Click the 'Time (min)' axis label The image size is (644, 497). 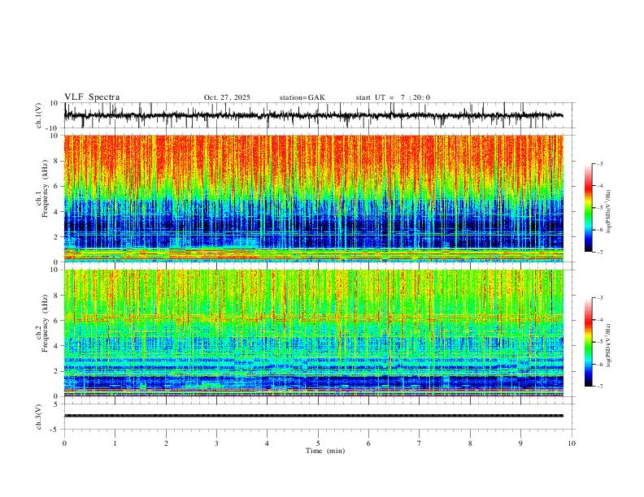325,451
